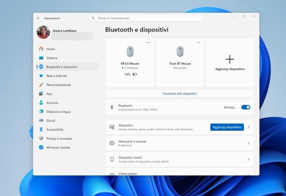The height and width of the screenshot is (196, 286).
Task: Expand Dispositivi mobili chevron
Action: 248,159
